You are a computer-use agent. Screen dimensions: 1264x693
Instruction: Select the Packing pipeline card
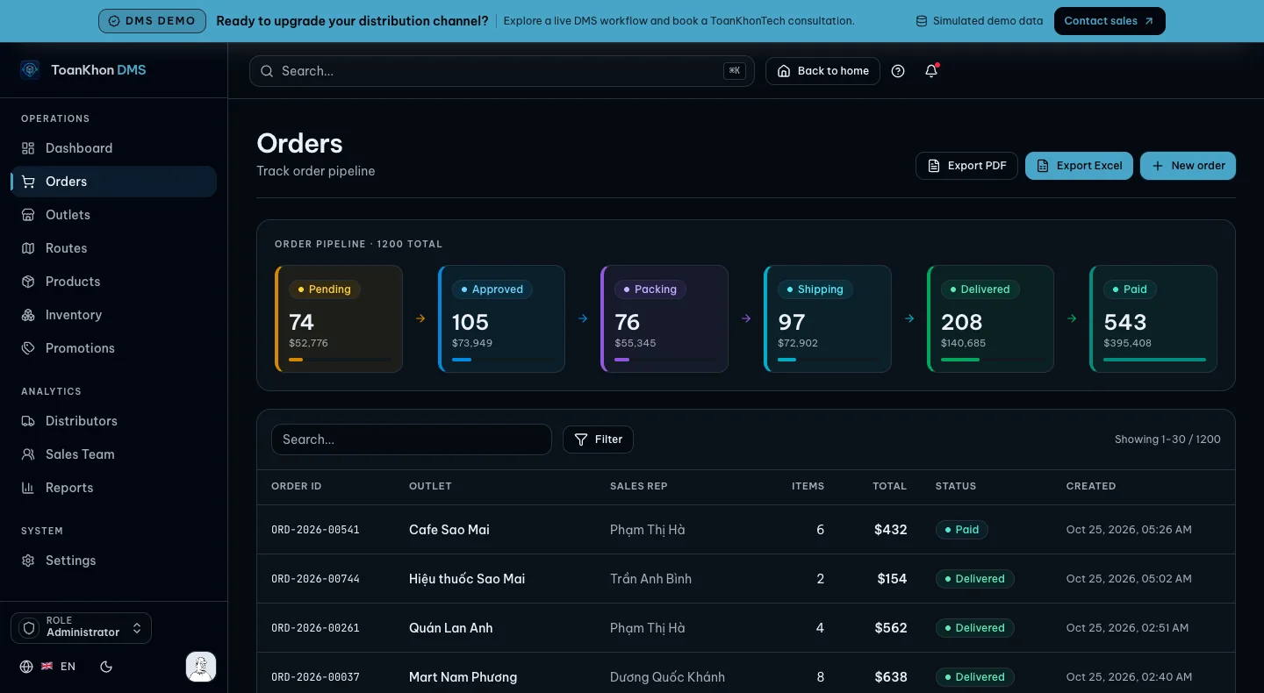pyautogui.click(x=664, y=318)
